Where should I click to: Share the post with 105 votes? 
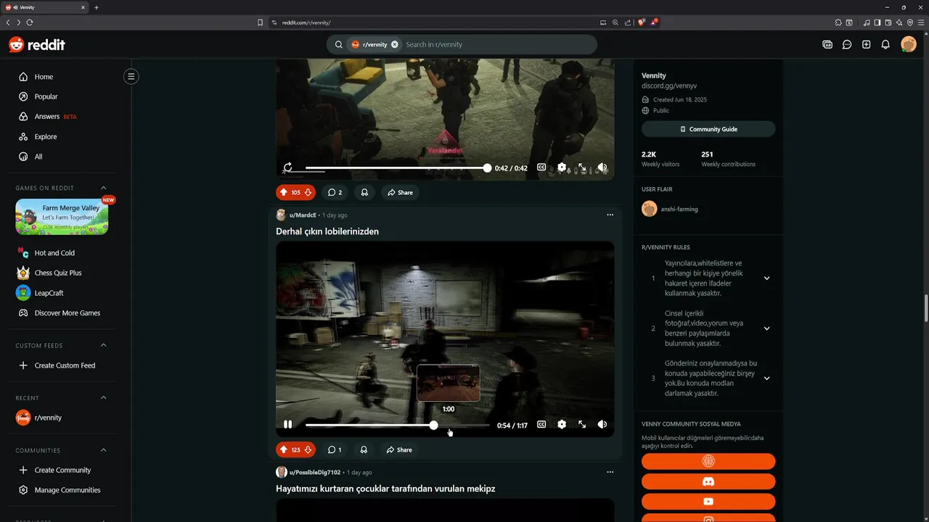click(x=400, y=192)
